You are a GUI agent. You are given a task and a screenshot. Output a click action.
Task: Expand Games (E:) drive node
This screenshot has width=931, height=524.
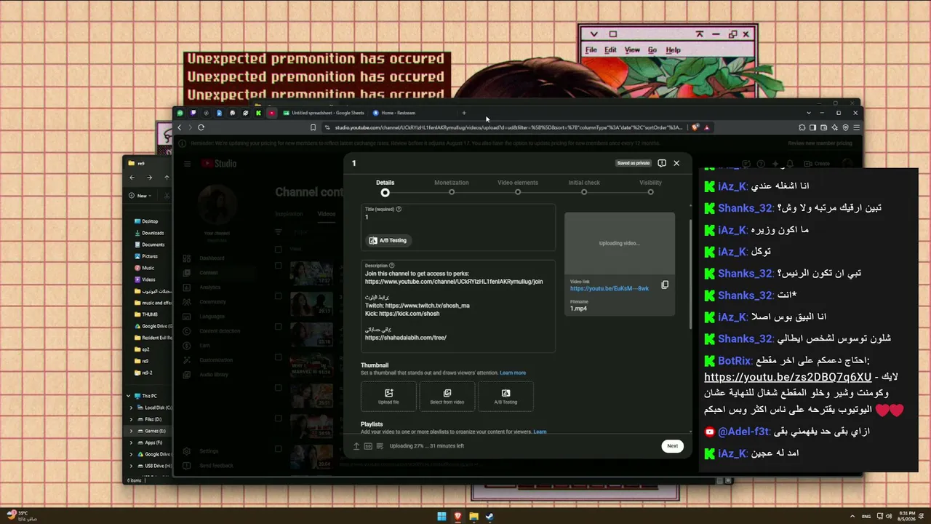point(132,431)
